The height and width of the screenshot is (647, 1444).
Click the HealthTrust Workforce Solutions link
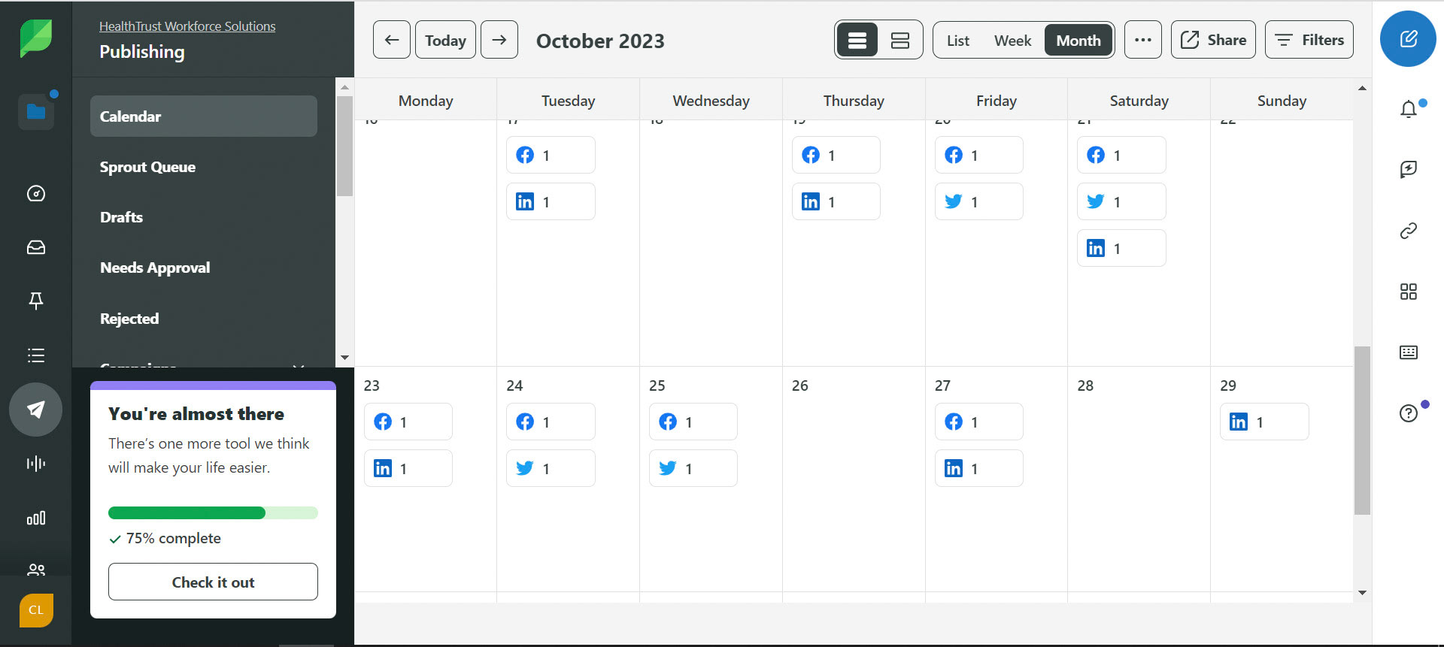pyautogui.click(x=187, y=26)
